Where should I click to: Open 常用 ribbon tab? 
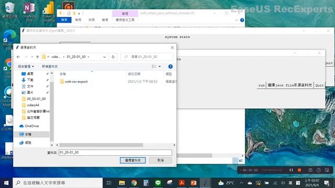click(78, 20)
